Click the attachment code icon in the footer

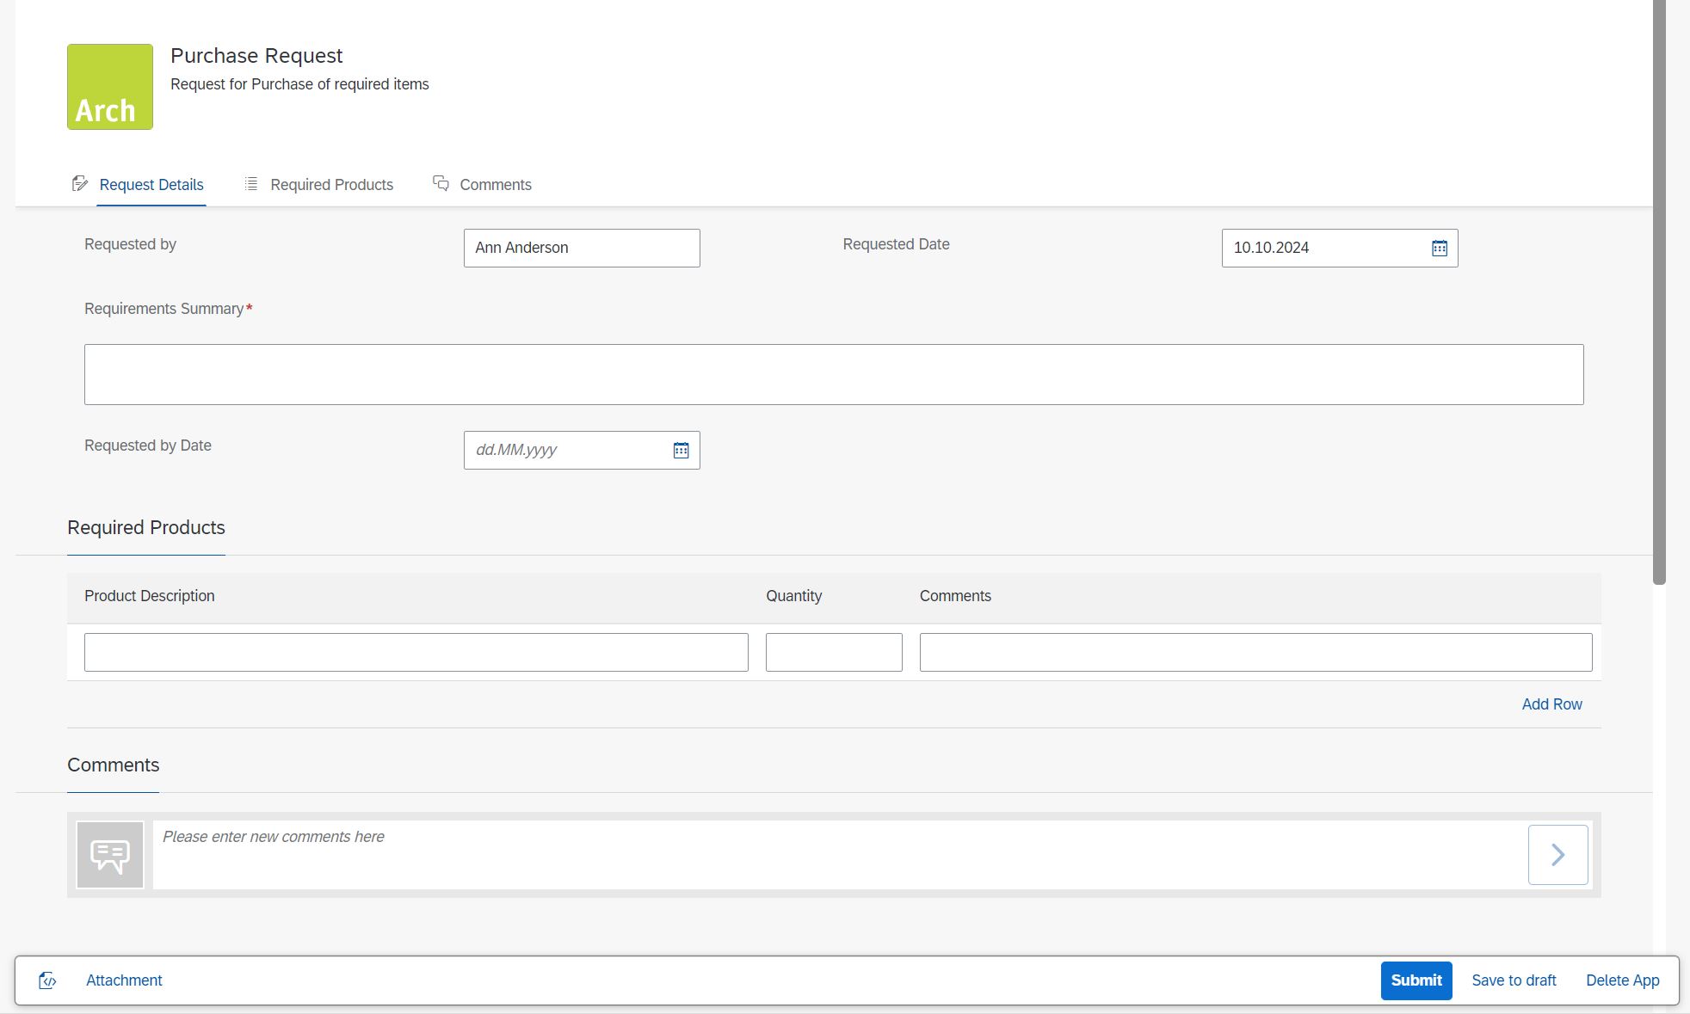tap(49, 980)
